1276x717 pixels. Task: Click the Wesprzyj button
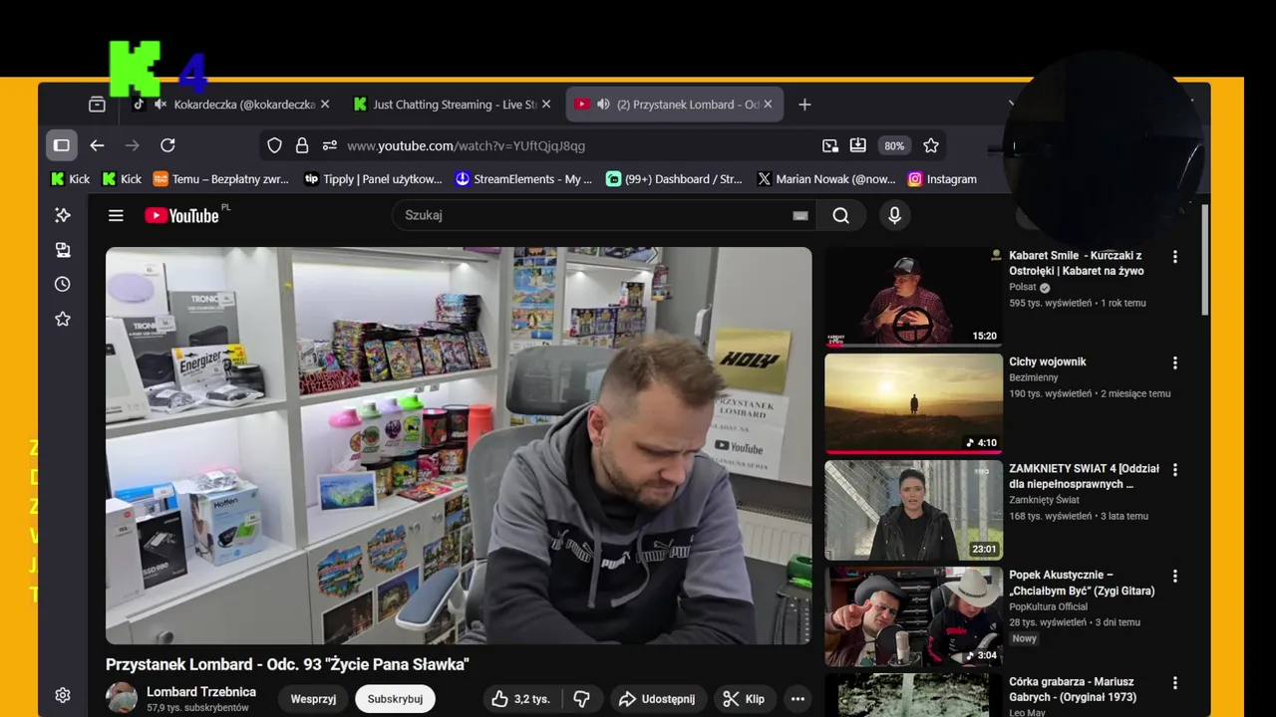313,699
